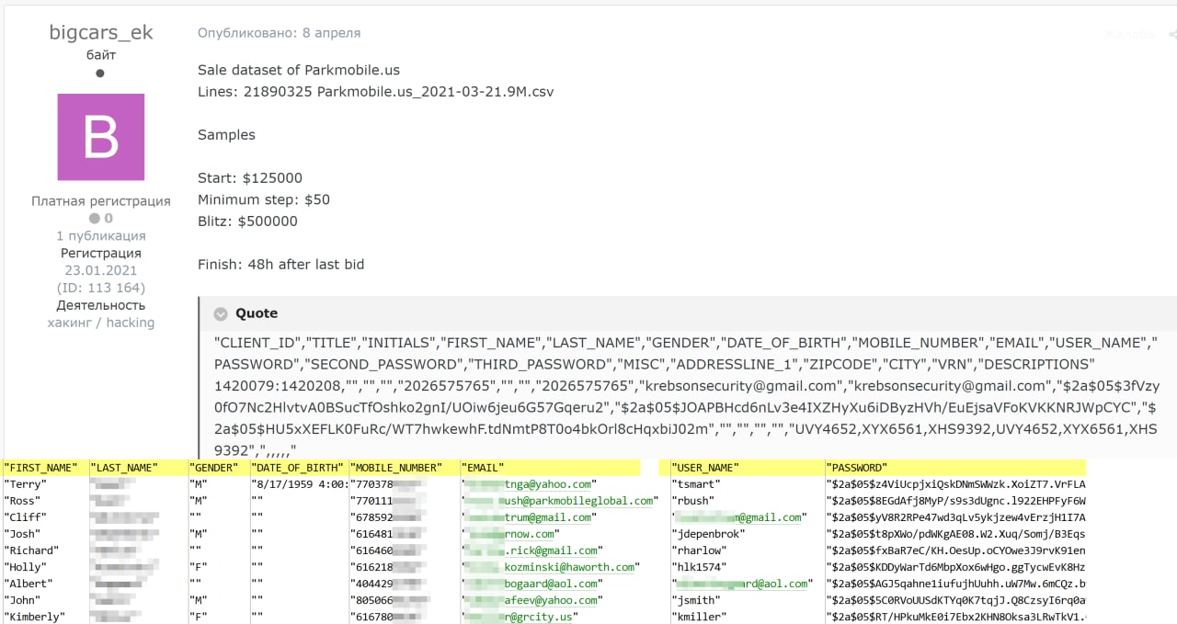
Task: Open the email link ending tnga@yahoo.com
Action: pos(530,484)
